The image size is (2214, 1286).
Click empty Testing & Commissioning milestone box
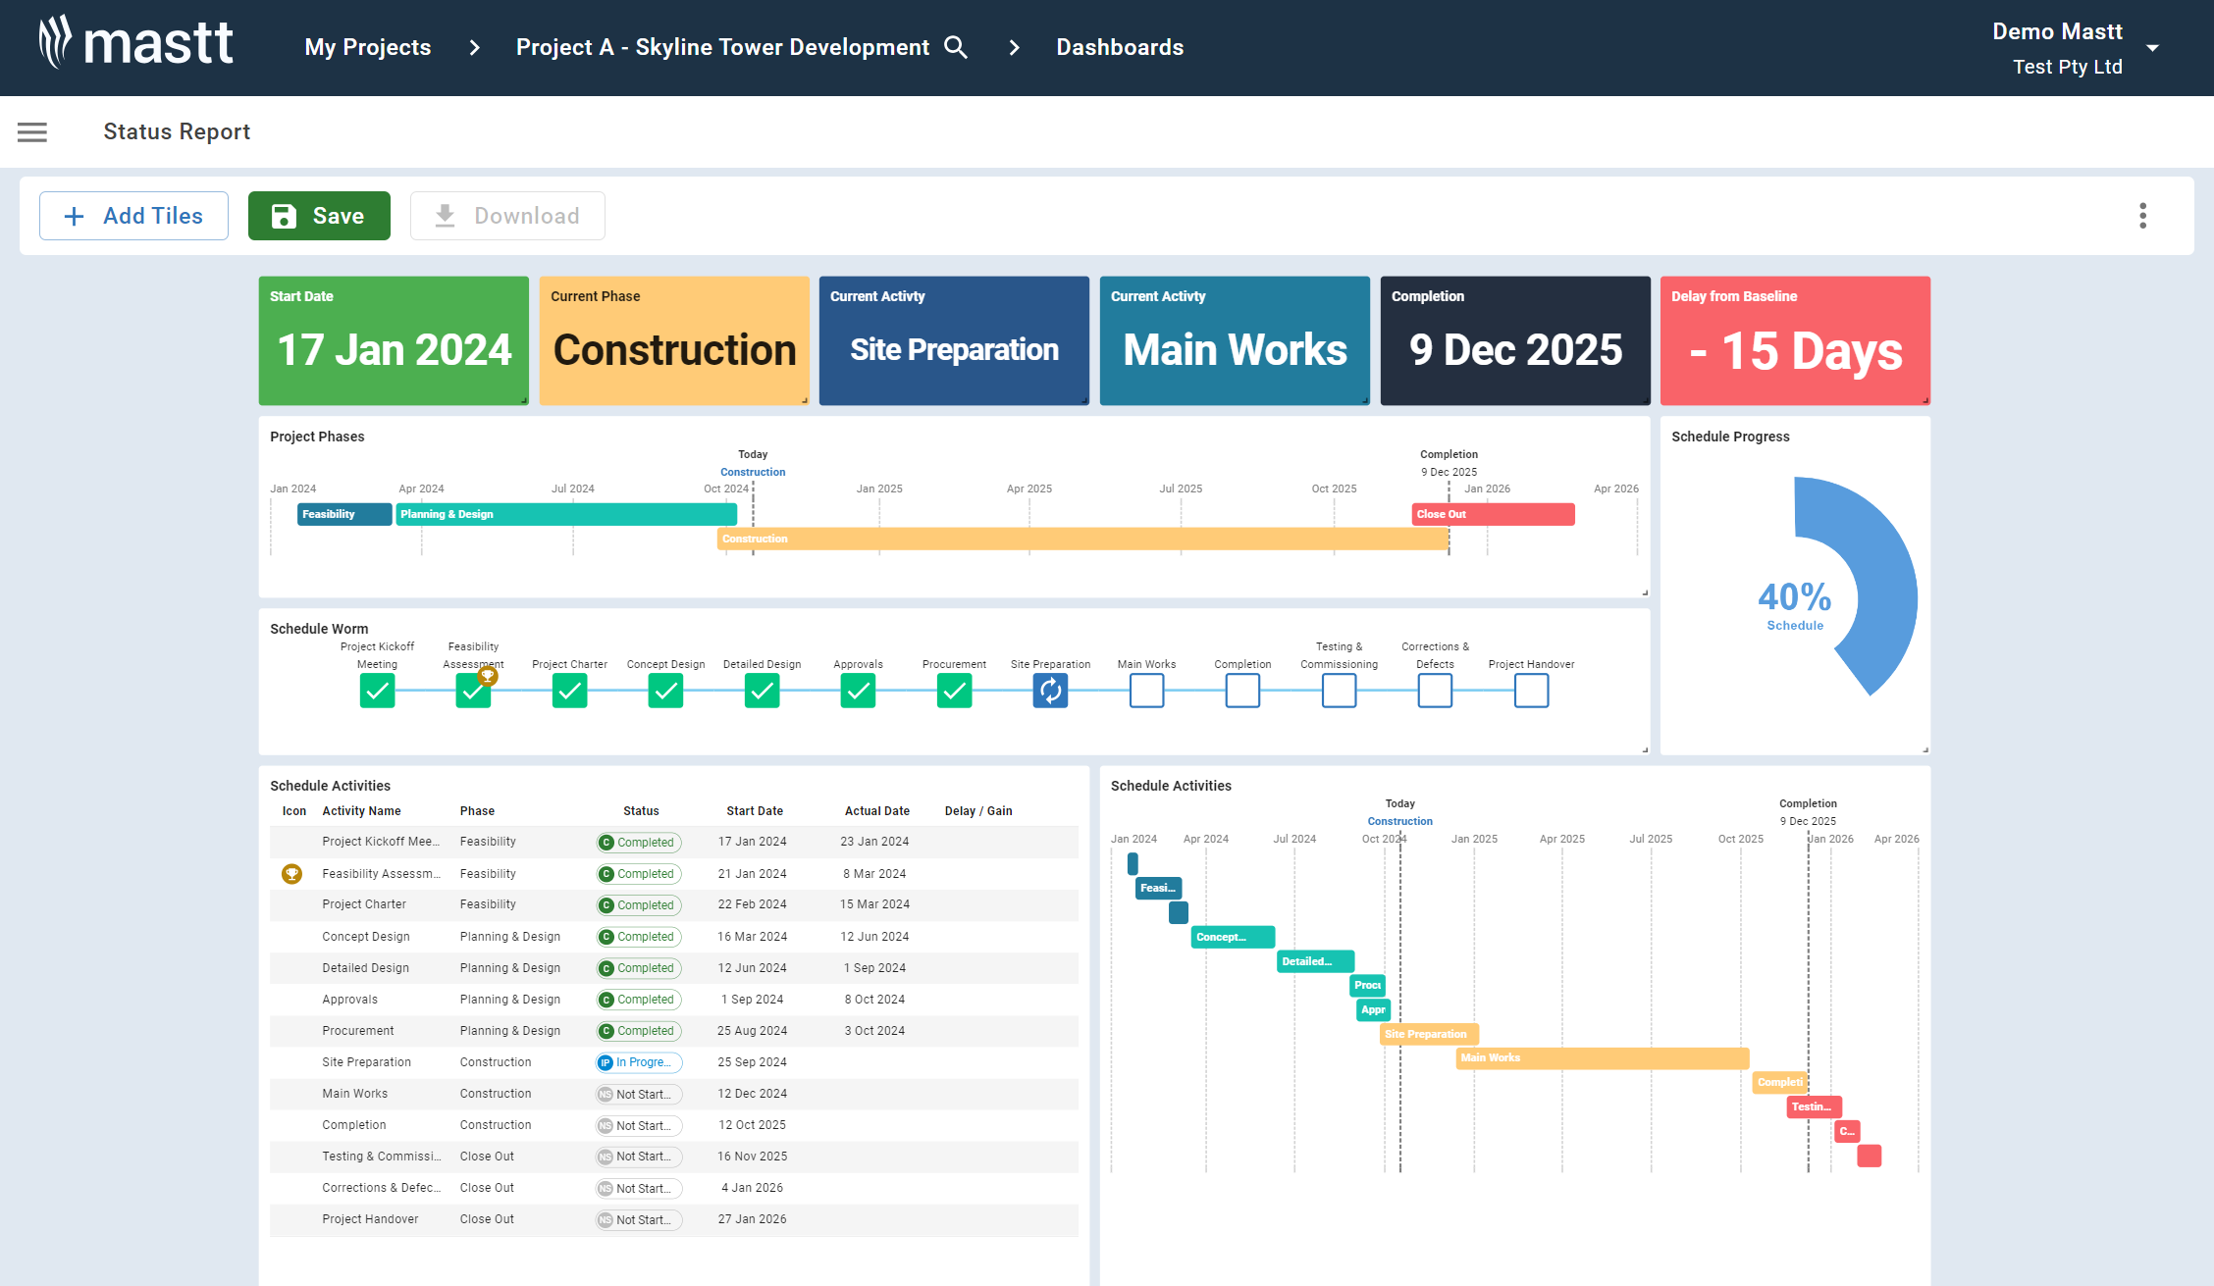pos(1339,691)
